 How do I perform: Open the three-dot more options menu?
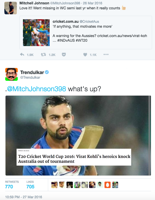[106, 55]
